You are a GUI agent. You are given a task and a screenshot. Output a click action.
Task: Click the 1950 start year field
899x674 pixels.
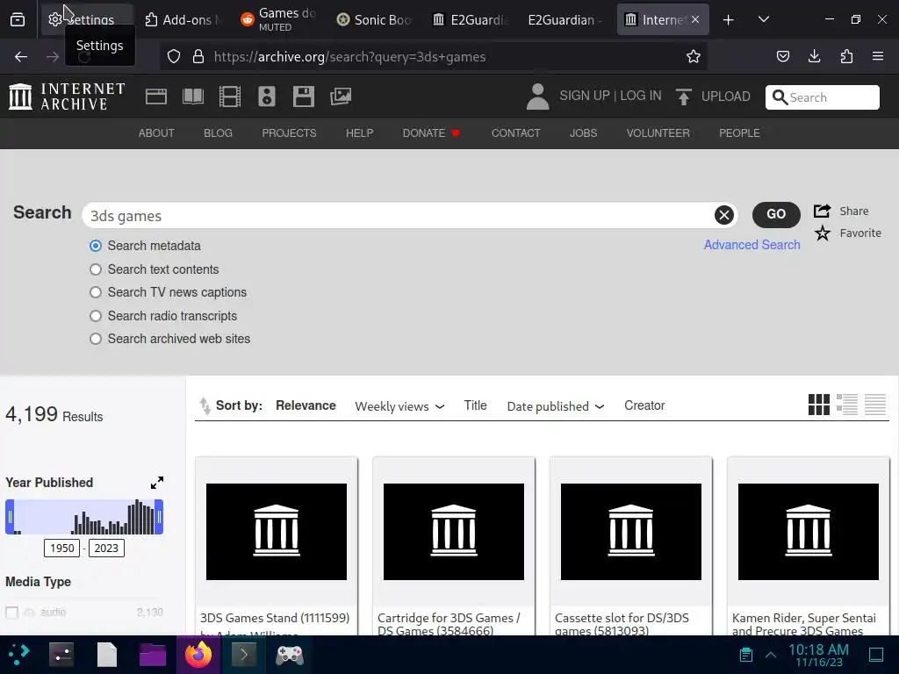[x=62, y=548]
